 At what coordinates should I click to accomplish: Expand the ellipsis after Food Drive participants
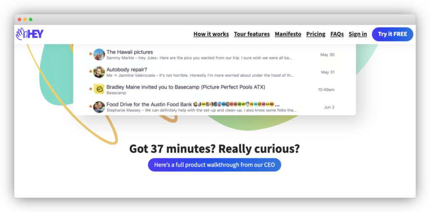click(x=277, y=104)
